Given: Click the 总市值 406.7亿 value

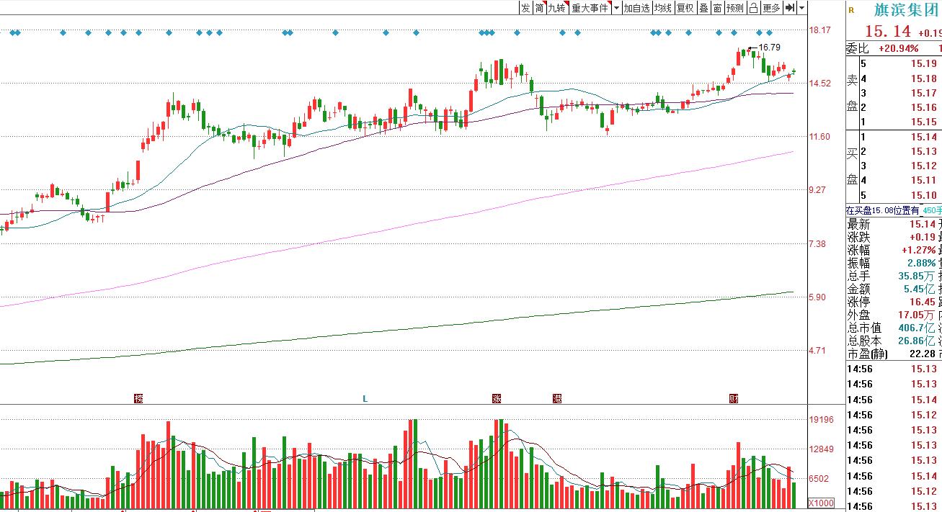Looking at the screenshot, I should (917, 328).
